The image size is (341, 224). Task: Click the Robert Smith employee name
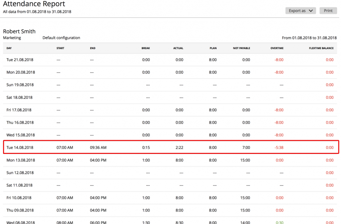[x=19, y=31]
